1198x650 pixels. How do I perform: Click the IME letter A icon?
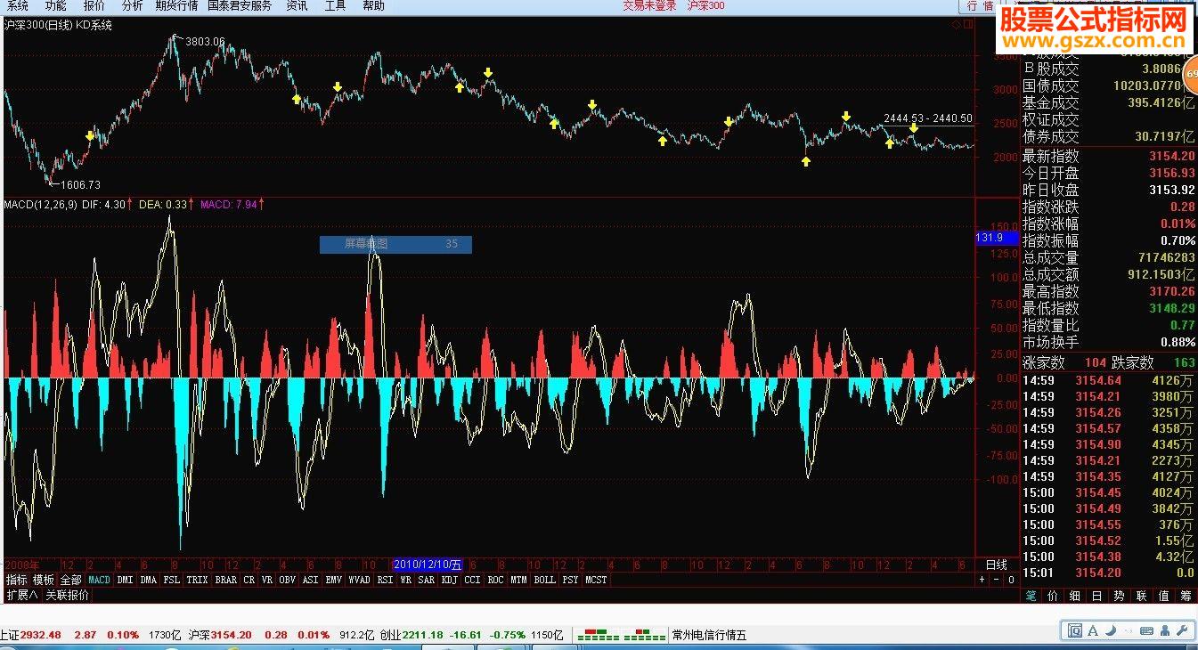(x=1094, y=630)
